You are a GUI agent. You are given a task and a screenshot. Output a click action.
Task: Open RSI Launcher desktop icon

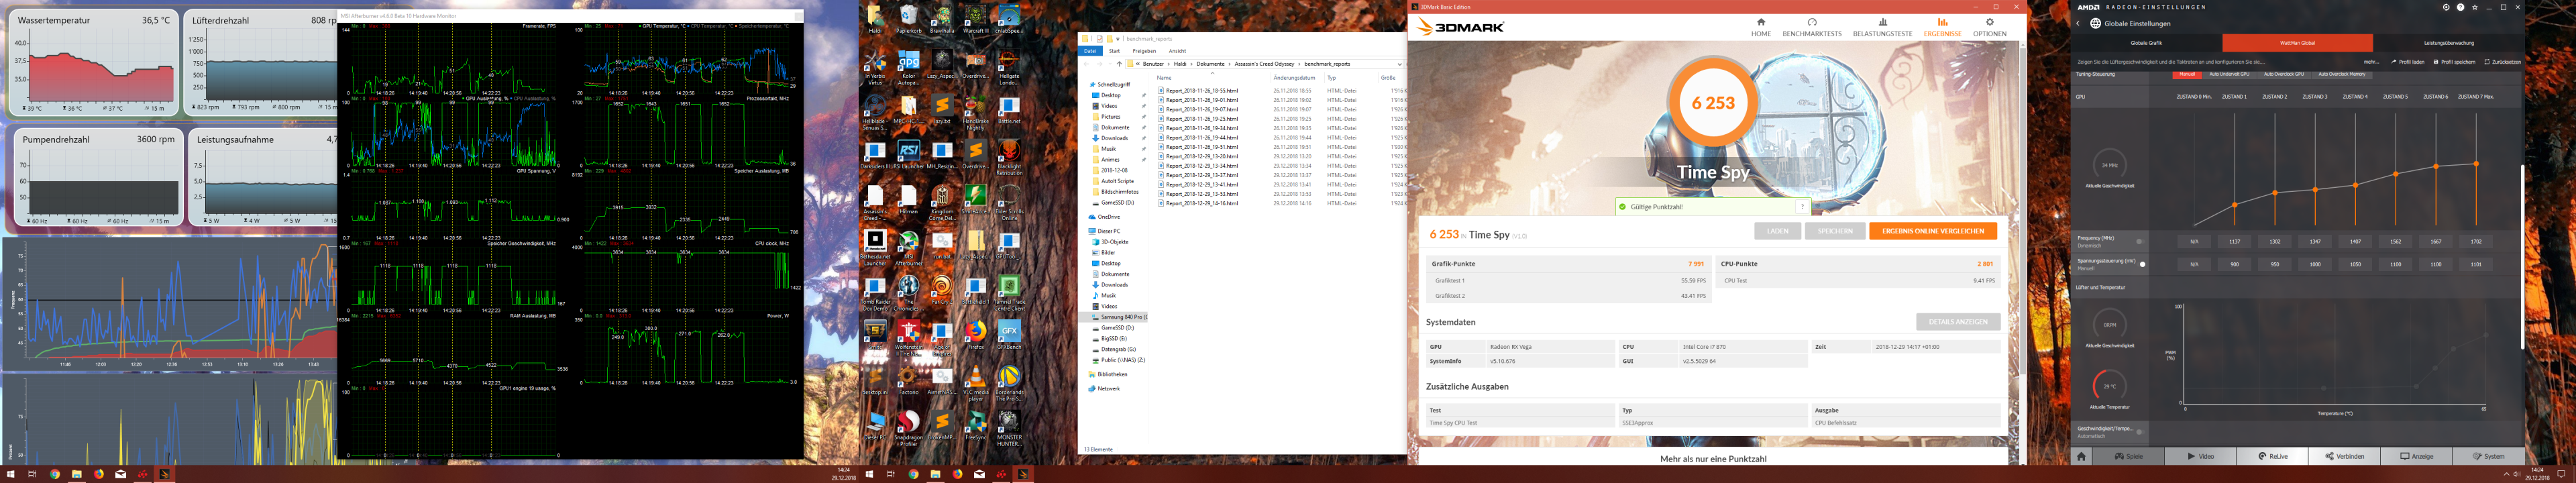pos(908,154)
